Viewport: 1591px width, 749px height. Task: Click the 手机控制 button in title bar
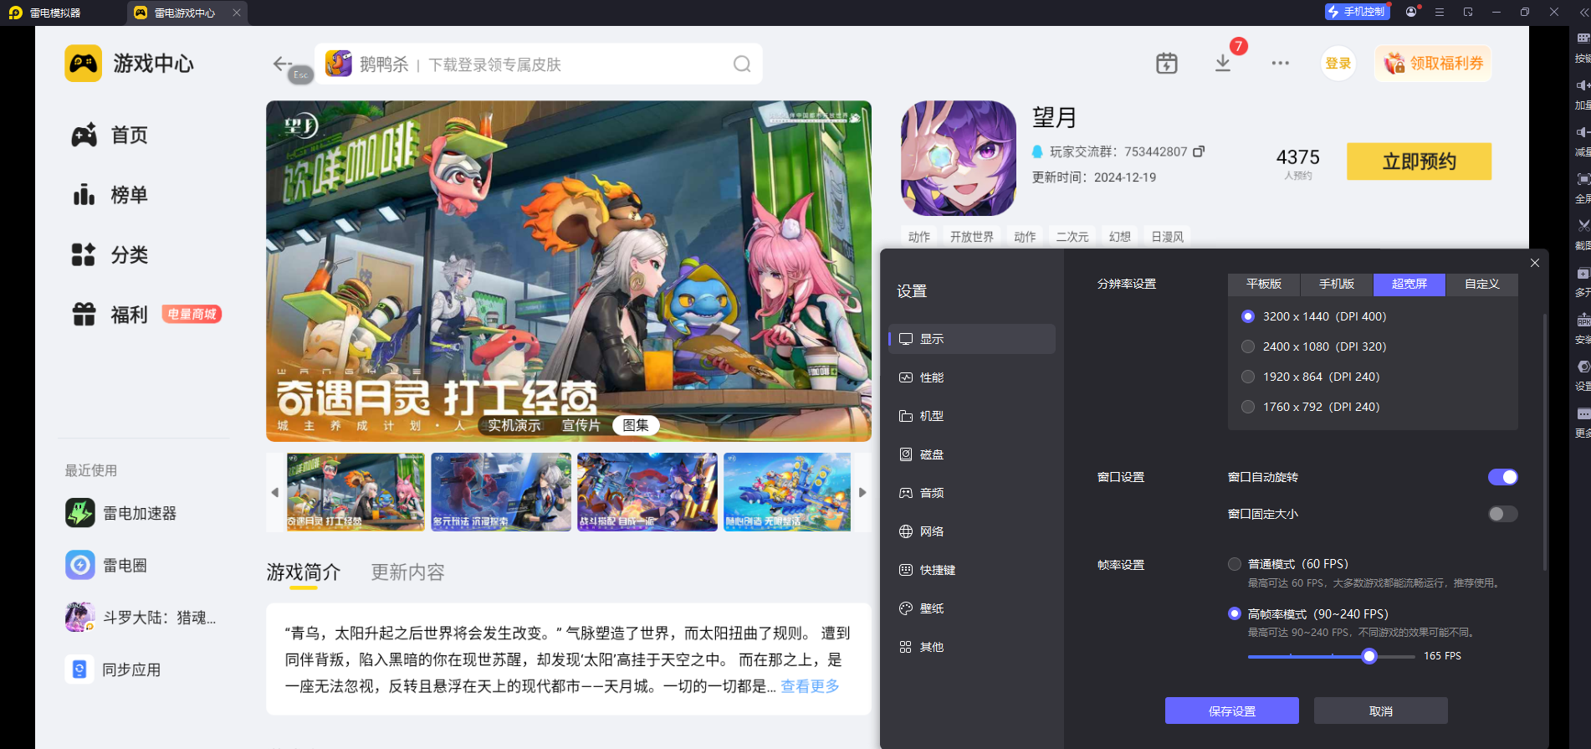[x=1357, y=12]
